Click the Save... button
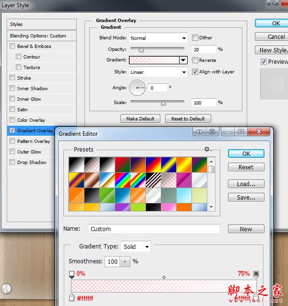The height and width of the screenshot is (306, 288). pyautogui.click(x=246, y=197)
